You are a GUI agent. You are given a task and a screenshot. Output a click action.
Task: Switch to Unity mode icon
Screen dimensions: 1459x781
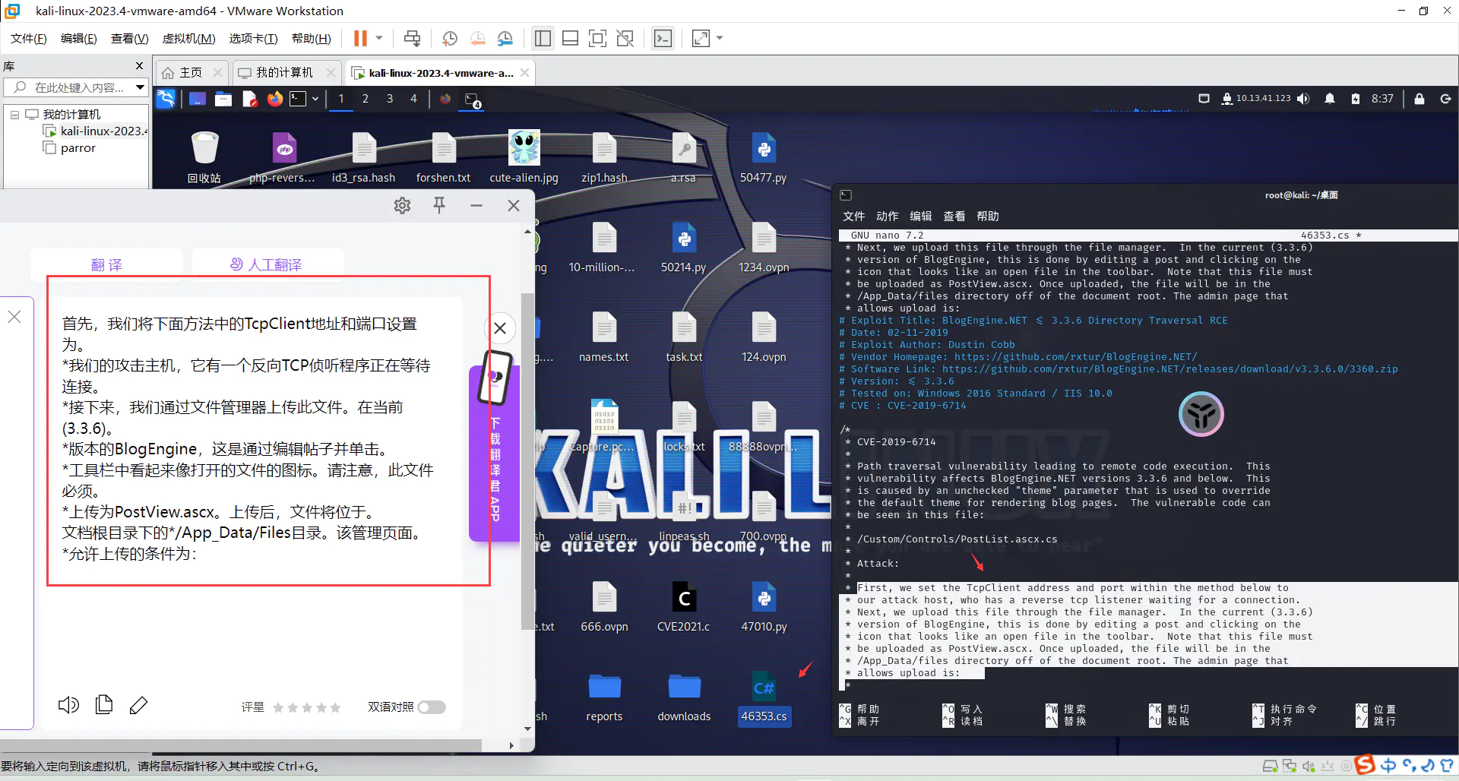point(625,38)
